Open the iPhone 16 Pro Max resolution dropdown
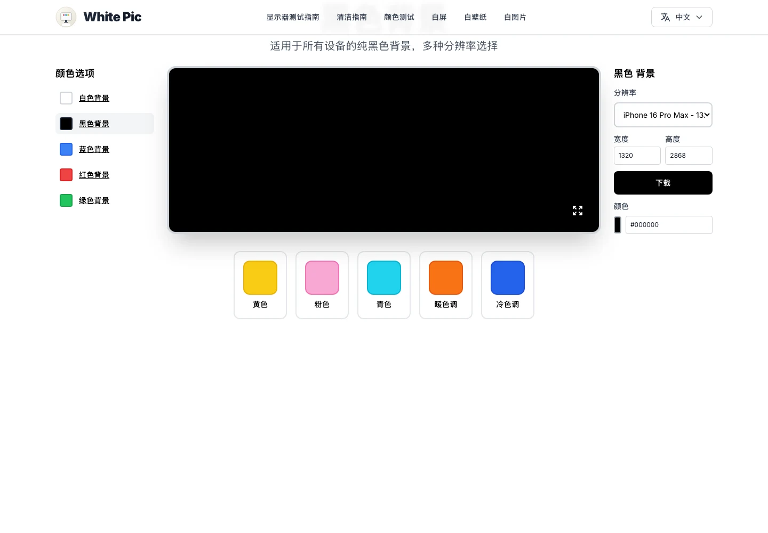Viewport: 768px width, 533px height. coord(663,115)
